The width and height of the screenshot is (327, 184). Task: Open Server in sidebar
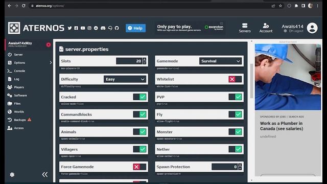15,55
